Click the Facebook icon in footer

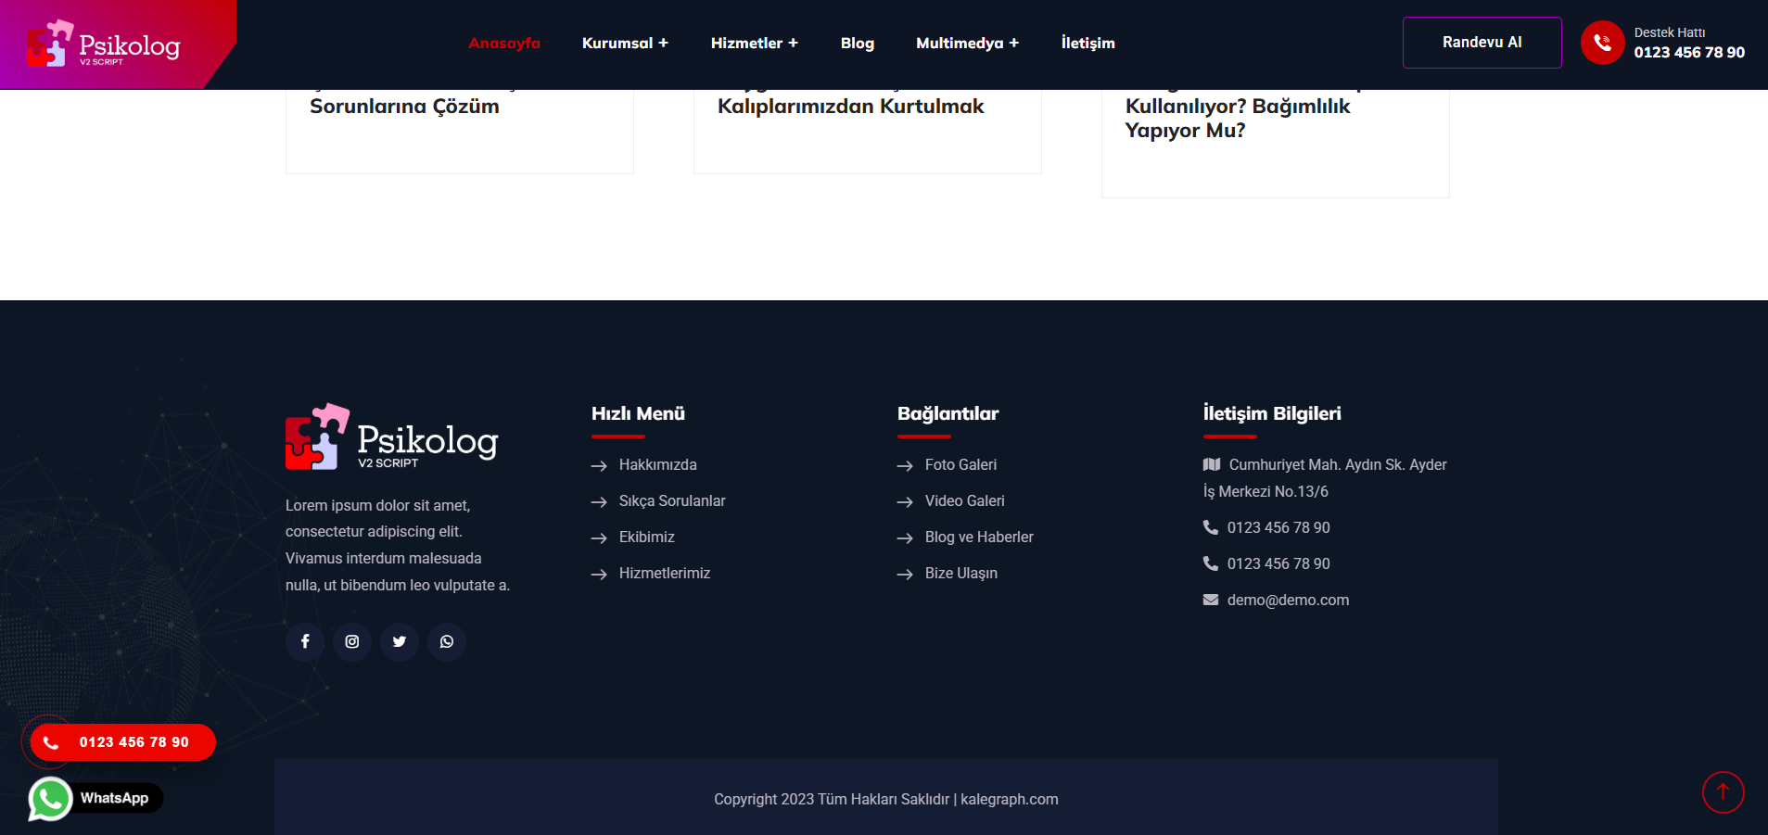point(305,641)
